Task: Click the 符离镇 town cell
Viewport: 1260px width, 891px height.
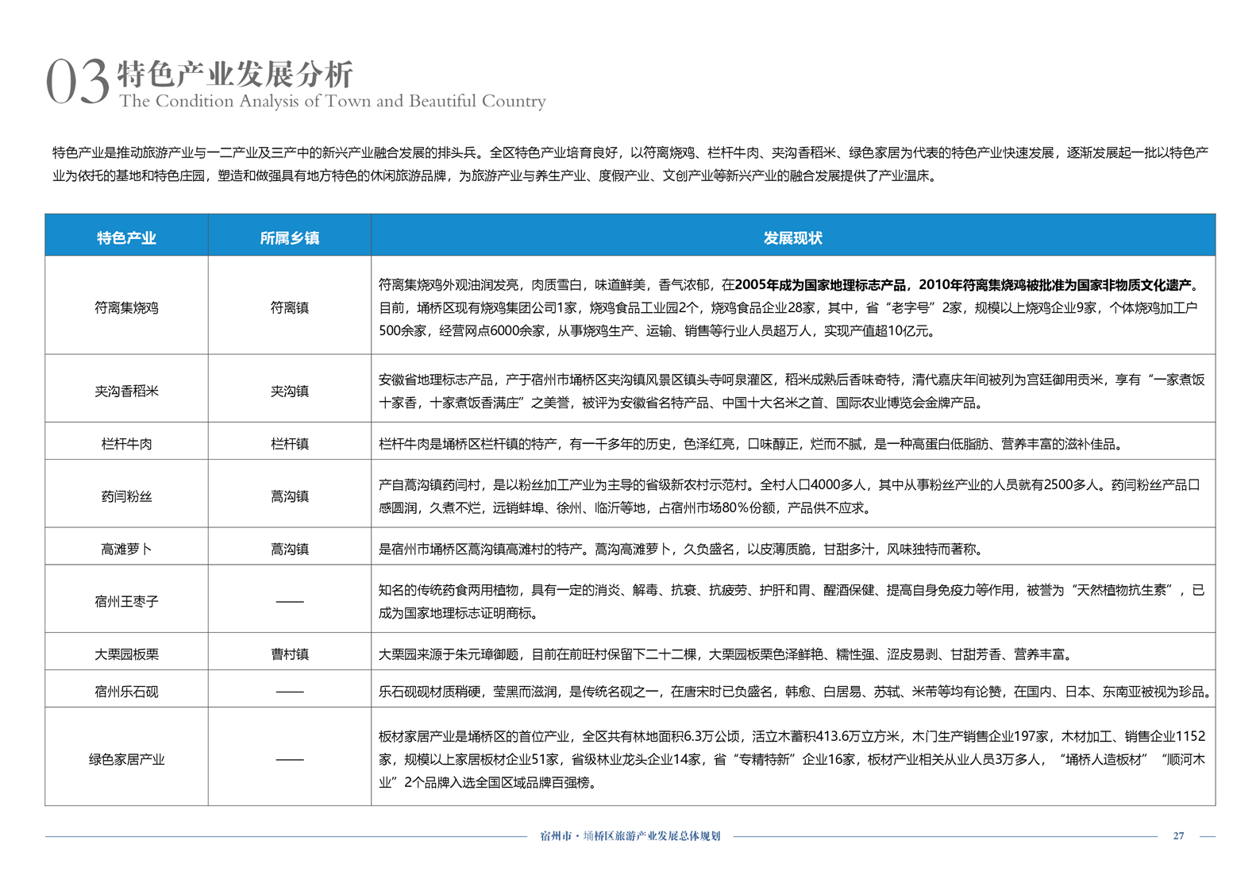Action: [289, 307]
